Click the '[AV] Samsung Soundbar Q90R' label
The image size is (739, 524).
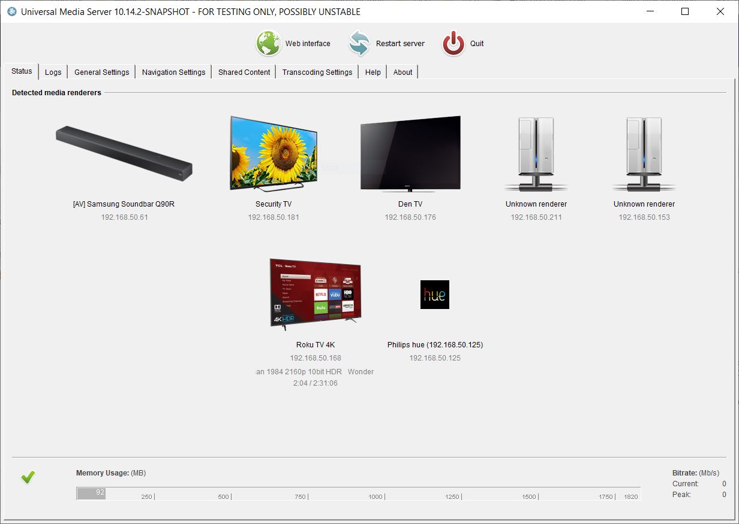pyautogui.click(x=124, y=204)
